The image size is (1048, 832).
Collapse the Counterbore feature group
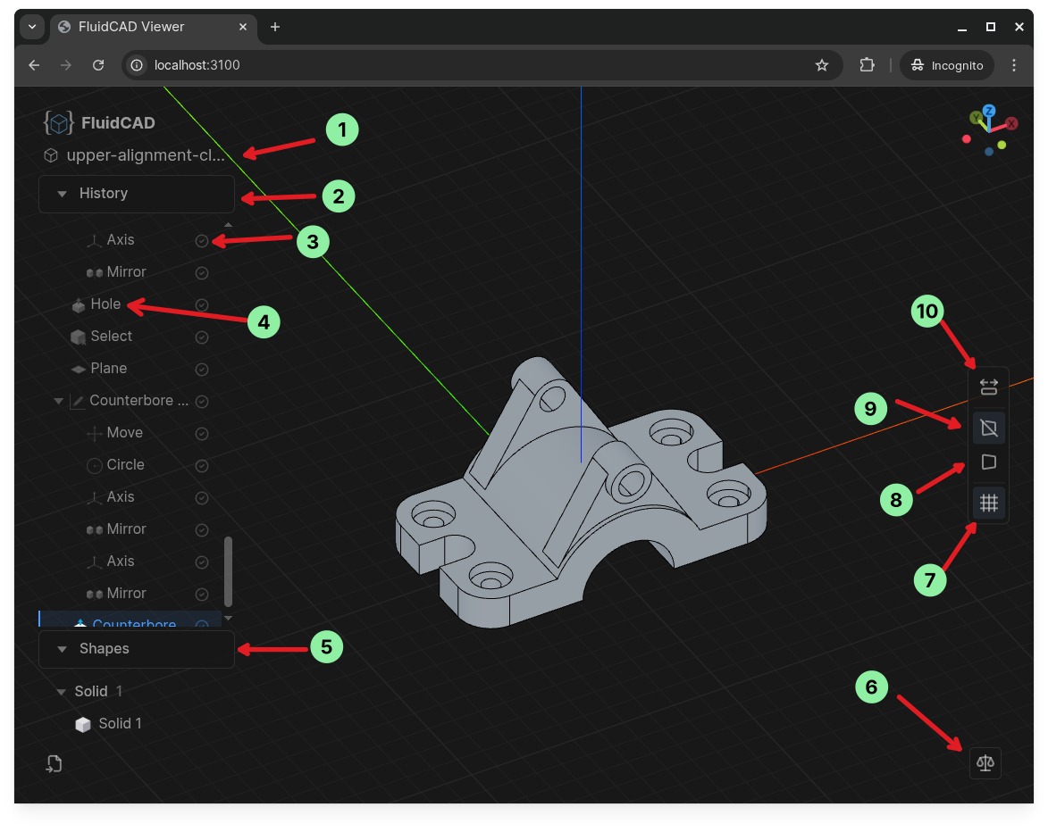57,401
